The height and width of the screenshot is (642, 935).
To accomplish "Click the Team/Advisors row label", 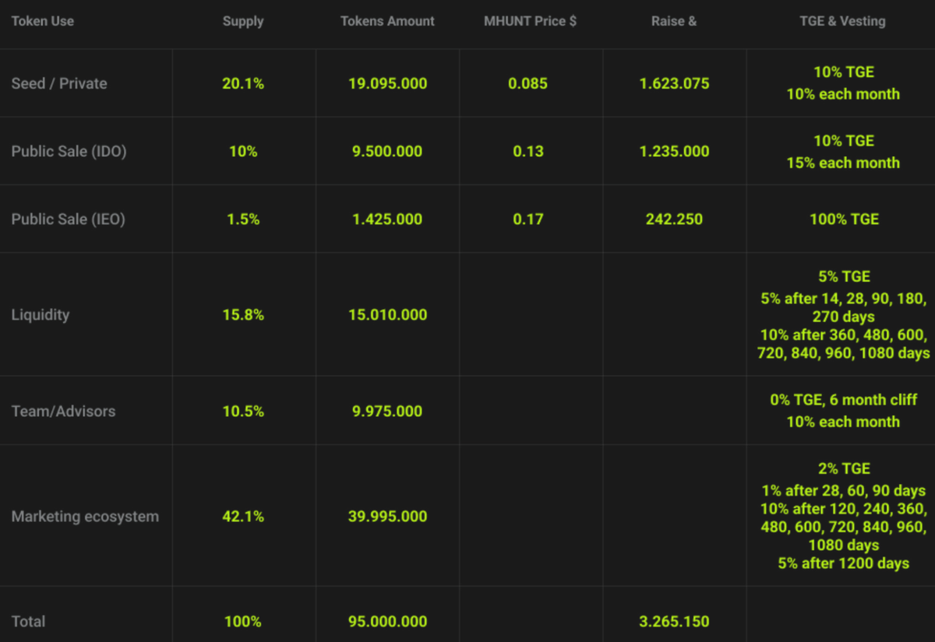I will pos(63,411).
